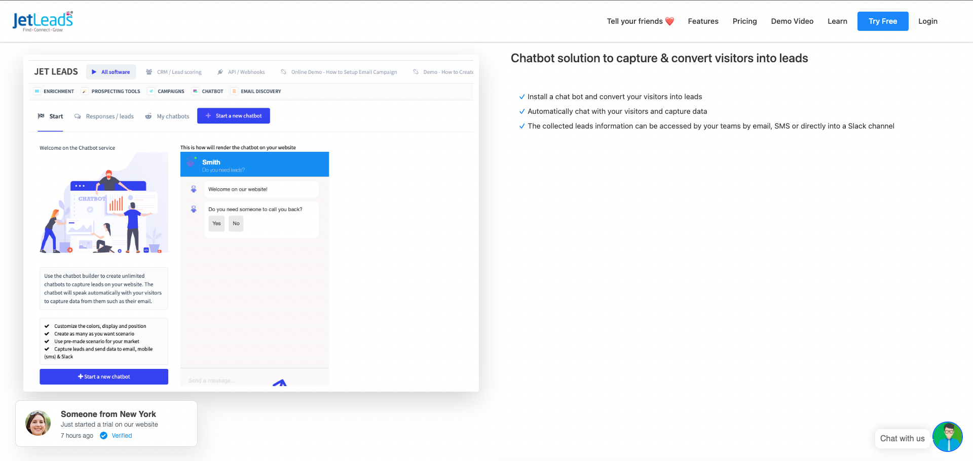Click 'Customize the colors, display and position' item
This screenshot has height=461, width=973.
pos(100,326)
